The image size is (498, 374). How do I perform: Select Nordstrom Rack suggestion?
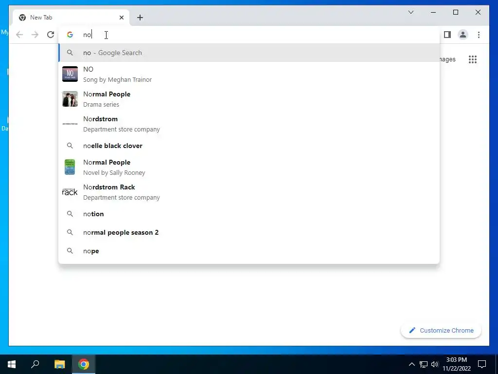tap(249, 192)
